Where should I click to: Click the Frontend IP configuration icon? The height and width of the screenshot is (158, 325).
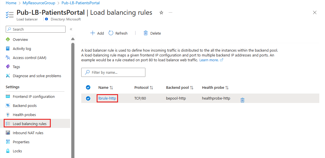[x=8, y=96]
